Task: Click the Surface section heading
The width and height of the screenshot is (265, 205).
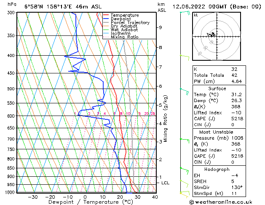Action: tap(217, 89)
